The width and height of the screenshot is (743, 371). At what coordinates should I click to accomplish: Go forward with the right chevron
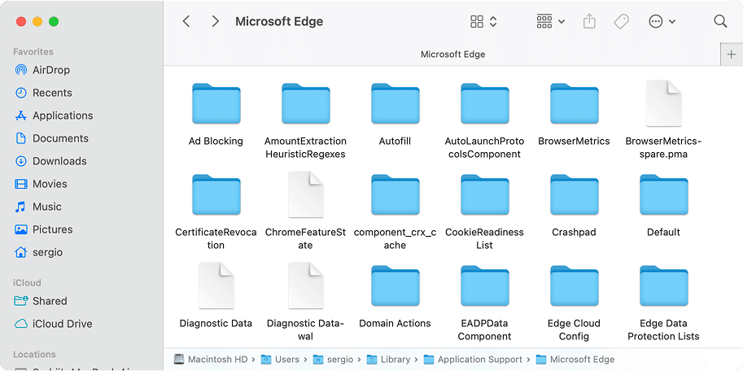[x=216, y=21]
